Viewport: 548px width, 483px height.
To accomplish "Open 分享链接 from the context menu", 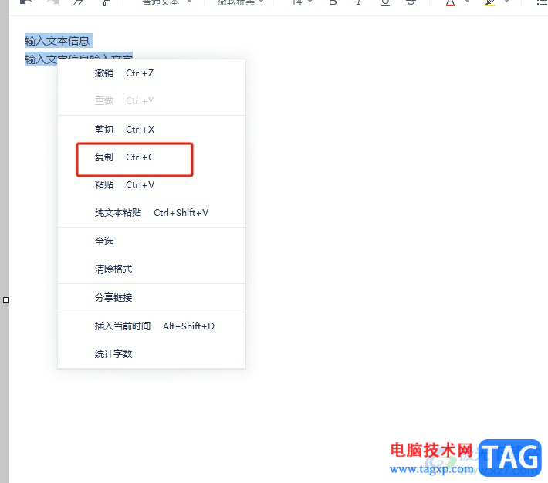I will pyautogui.click(x=151, y=298).
